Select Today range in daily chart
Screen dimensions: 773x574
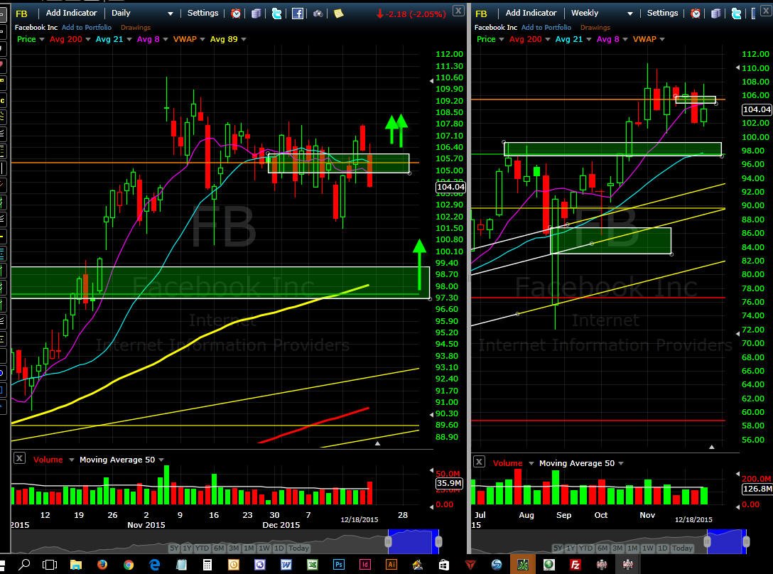[298, 548]
